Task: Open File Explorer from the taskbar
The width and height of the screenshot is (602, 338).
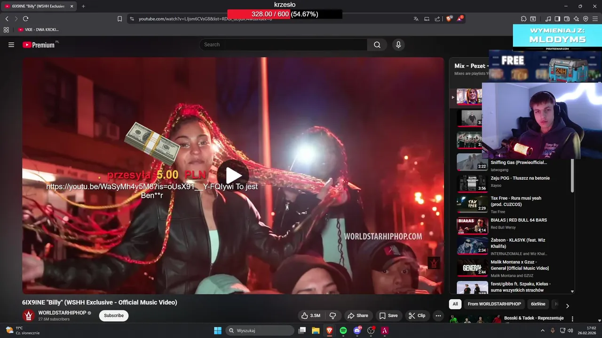Action: [316, 330]
